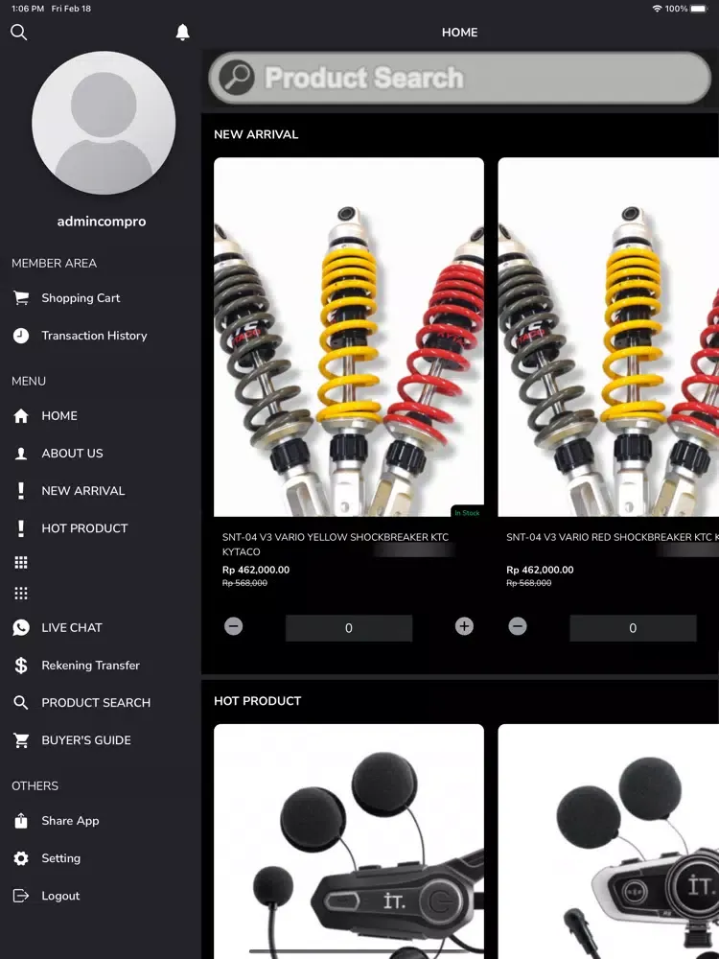Image resolution: width=719 pixels, height=959 pixels.
Task: Click the Setting gear icon
Action: point(21,858)
